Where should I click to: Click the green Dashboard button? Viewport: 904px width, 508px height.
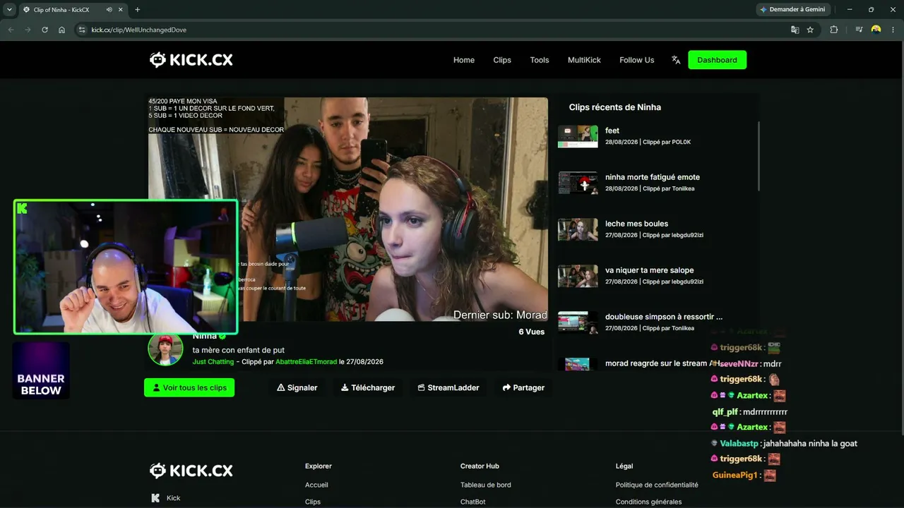tap(717, 60)
